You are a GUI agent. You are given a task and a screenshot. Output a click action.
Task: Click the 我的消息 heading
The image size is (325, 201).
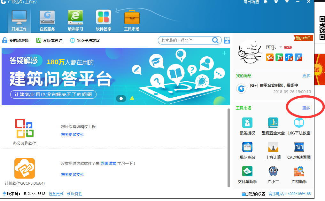[x=244, y=76]
